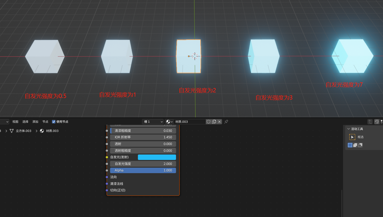Click the 透射粗糙度 input socket dot
Screen dimensions: 383x217
107,150
